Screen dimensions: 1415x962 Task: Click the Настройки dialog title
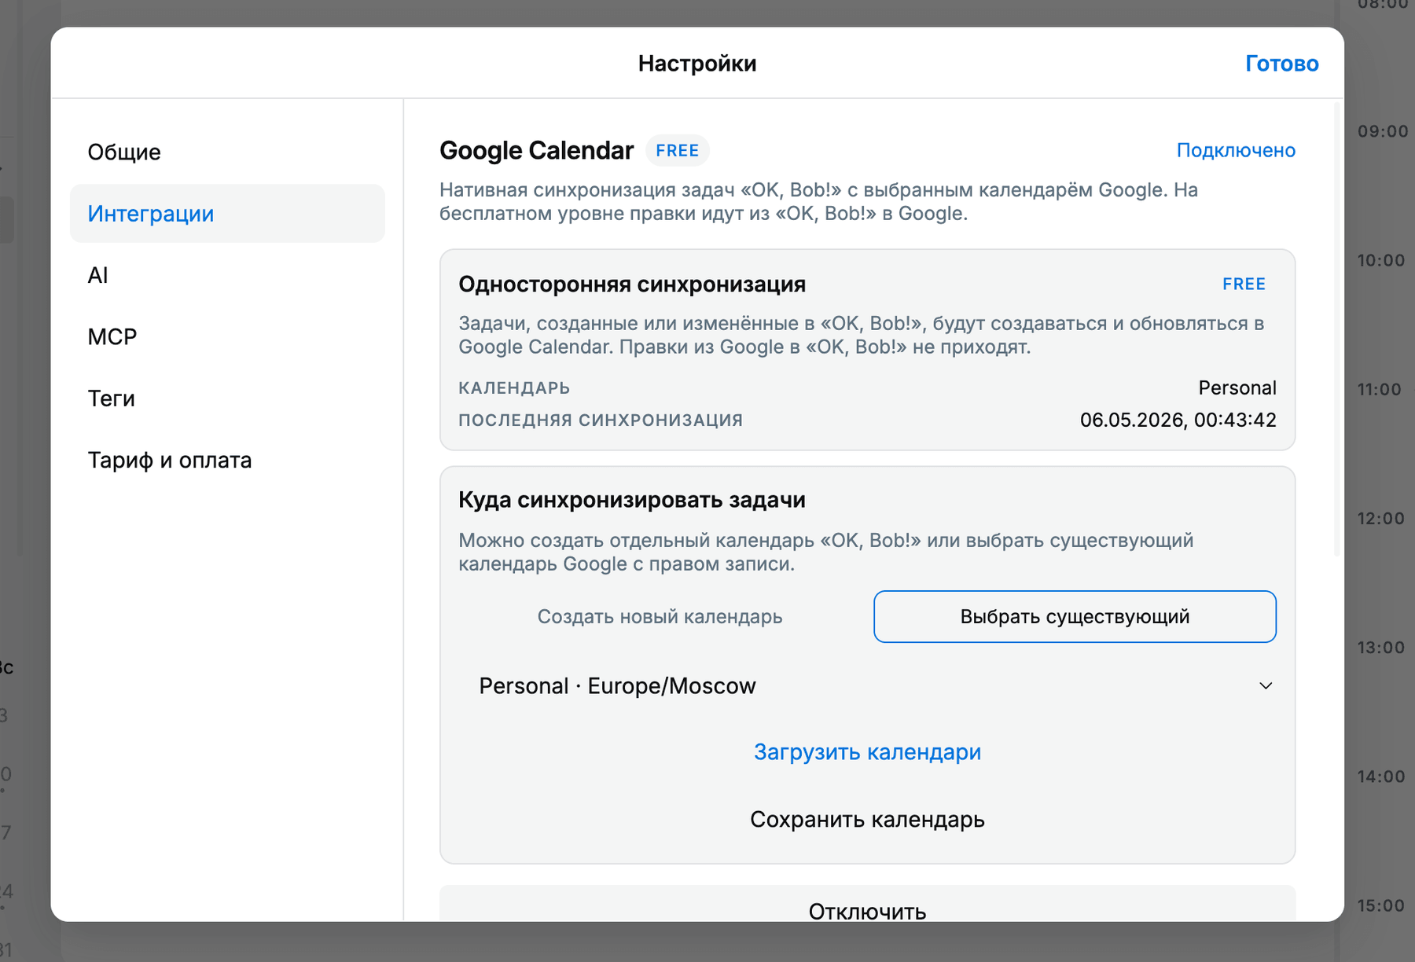coord(697,64)
